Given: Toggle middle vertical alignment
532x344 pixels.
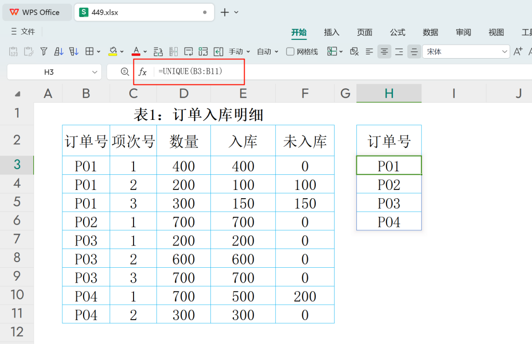Looking at the screenshot, I should [x=414, y=51].
